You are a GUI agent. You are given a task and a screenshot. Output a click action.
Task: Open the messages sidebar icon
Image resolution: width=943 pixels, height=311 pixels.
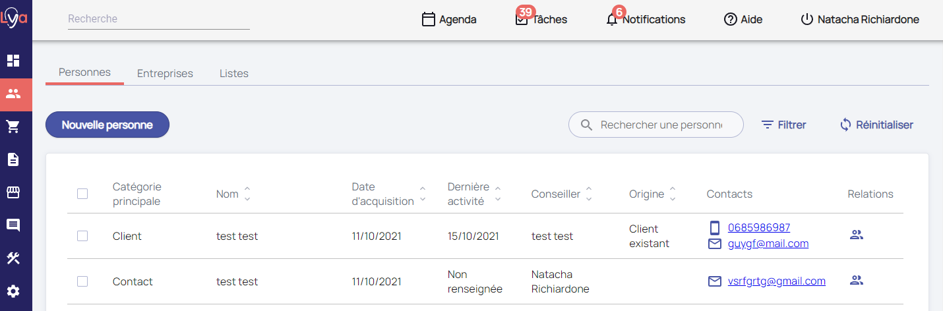click(13, 225)
